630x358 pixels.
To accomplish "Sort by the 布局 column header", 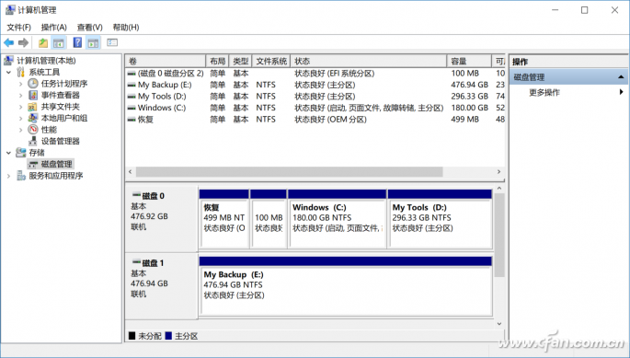I will (x=217, y=61).
